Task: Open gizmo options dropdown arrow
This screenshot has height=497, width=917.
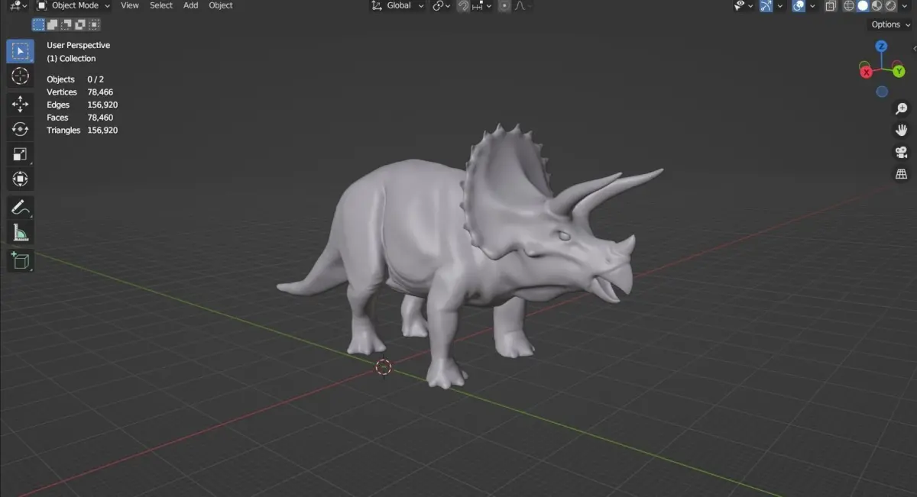Action: (779, 5)
